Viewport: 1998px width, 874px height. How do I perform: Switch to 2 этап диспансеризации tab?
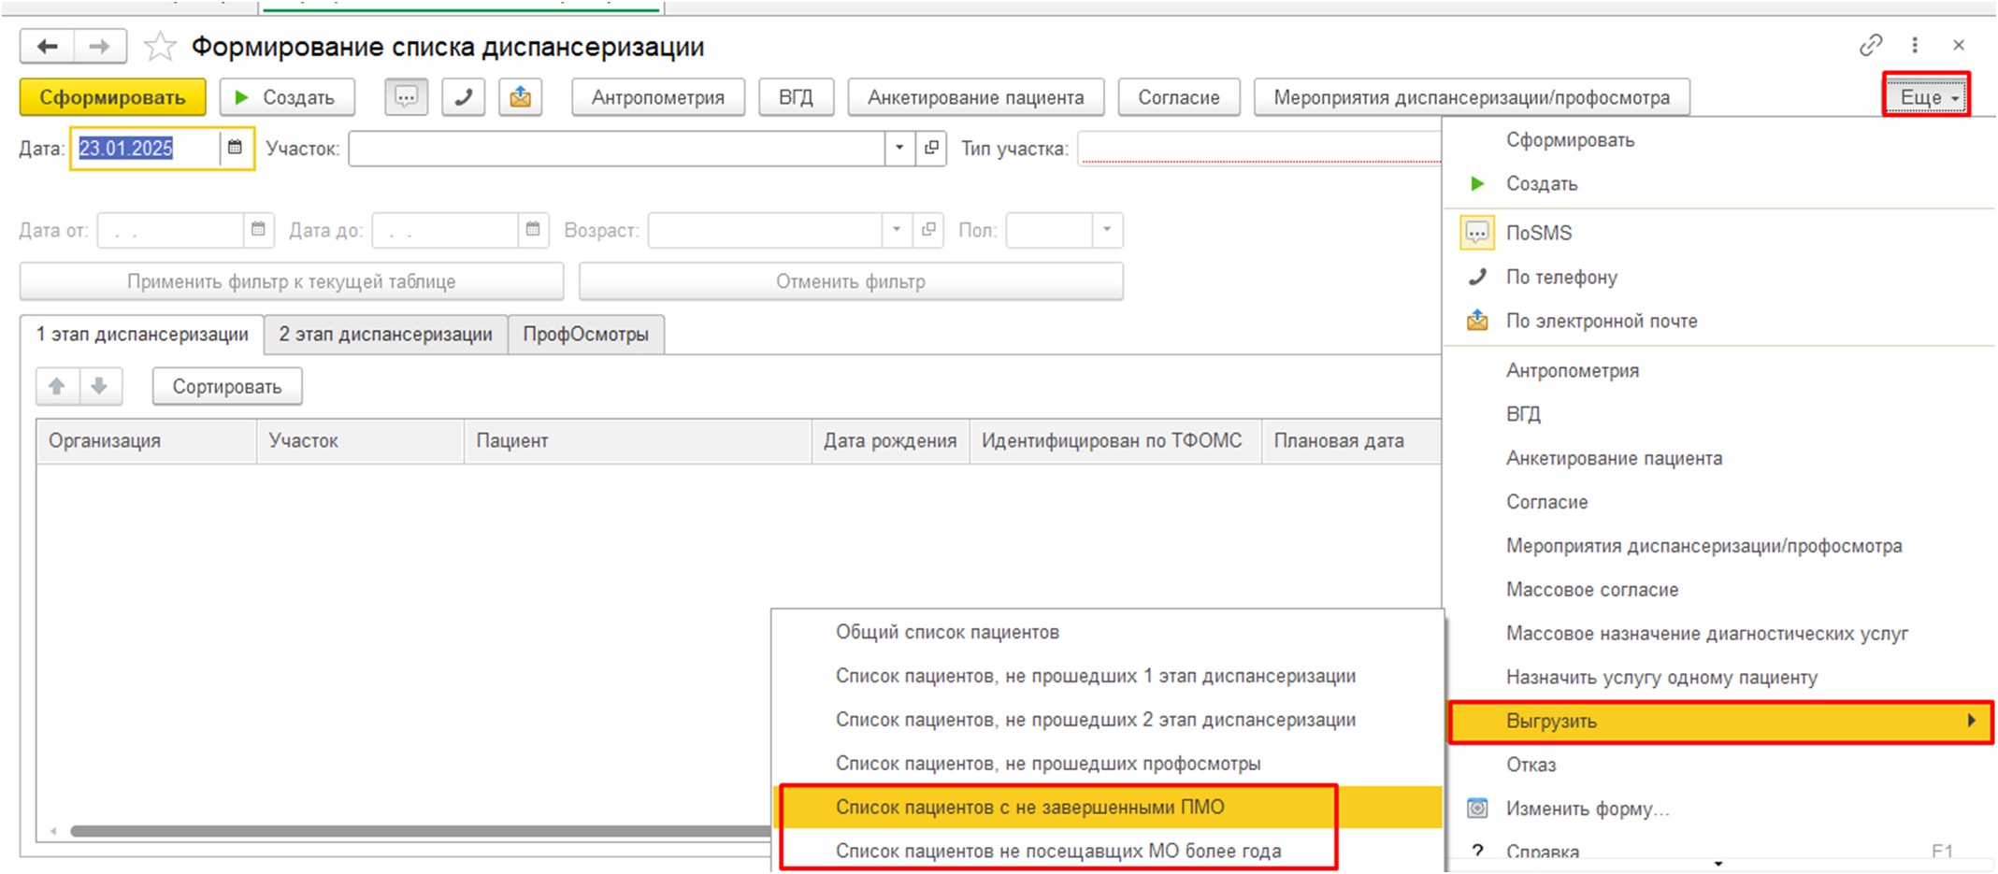tap(385, 335)
